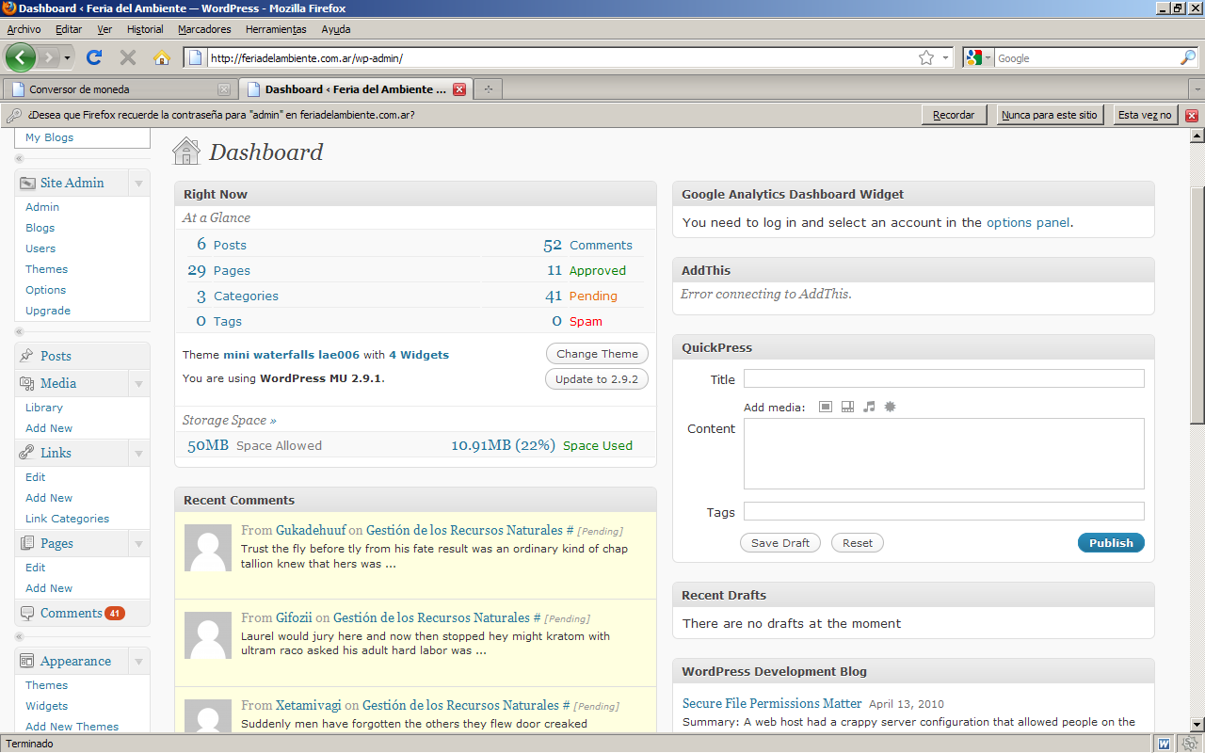Open the tab list dropdown arrow
Screen dimensions: 1205x753
pyautogui.click(x=1197, y=89)
